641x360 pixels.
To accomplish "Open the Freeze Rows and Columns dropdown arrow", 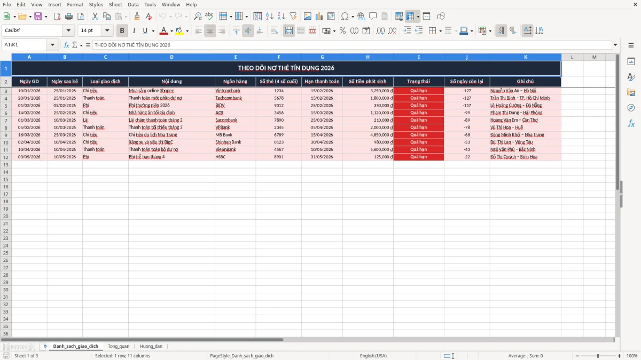I will tap(418, 17).
